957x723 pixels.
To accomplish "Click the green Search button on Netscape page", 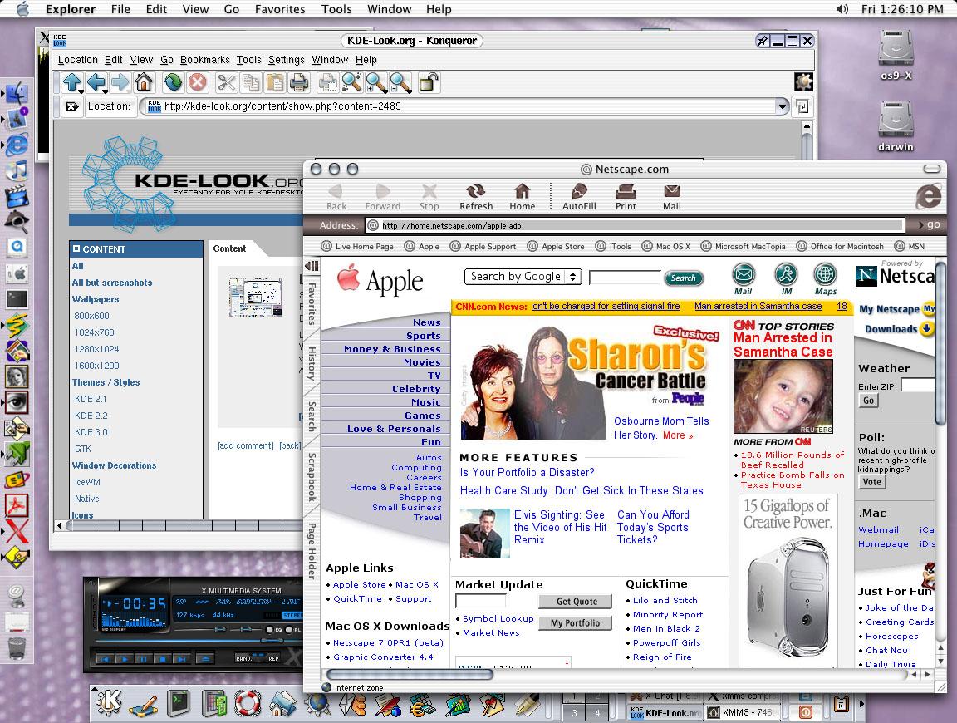I will click(x=684, y=278).
